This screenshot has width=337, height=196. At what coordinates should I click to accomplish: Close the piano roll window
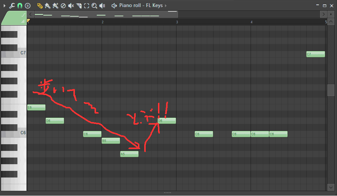pos(332,6)
